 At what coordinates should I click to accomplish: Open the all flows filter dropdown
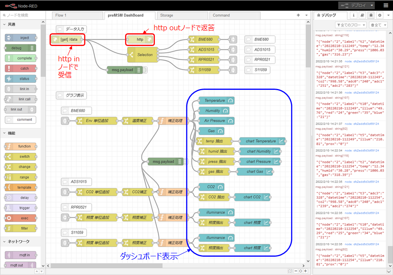(351, 25)
